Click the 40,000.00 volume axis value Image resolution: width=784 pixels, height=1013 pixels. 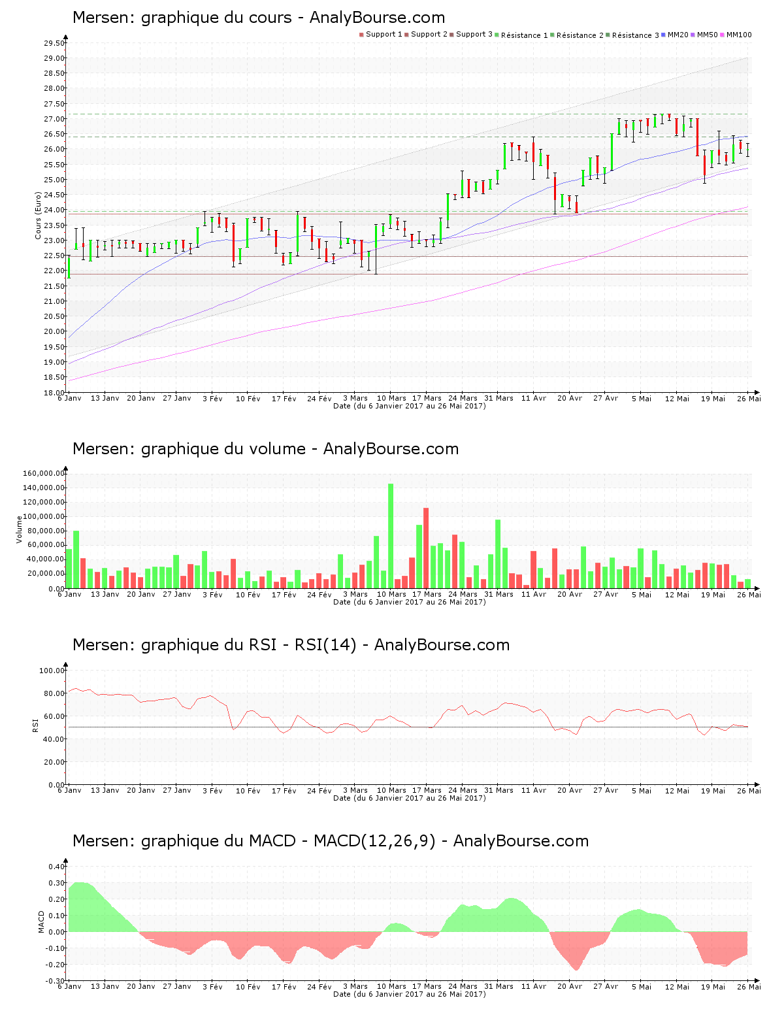coord(45,559)
